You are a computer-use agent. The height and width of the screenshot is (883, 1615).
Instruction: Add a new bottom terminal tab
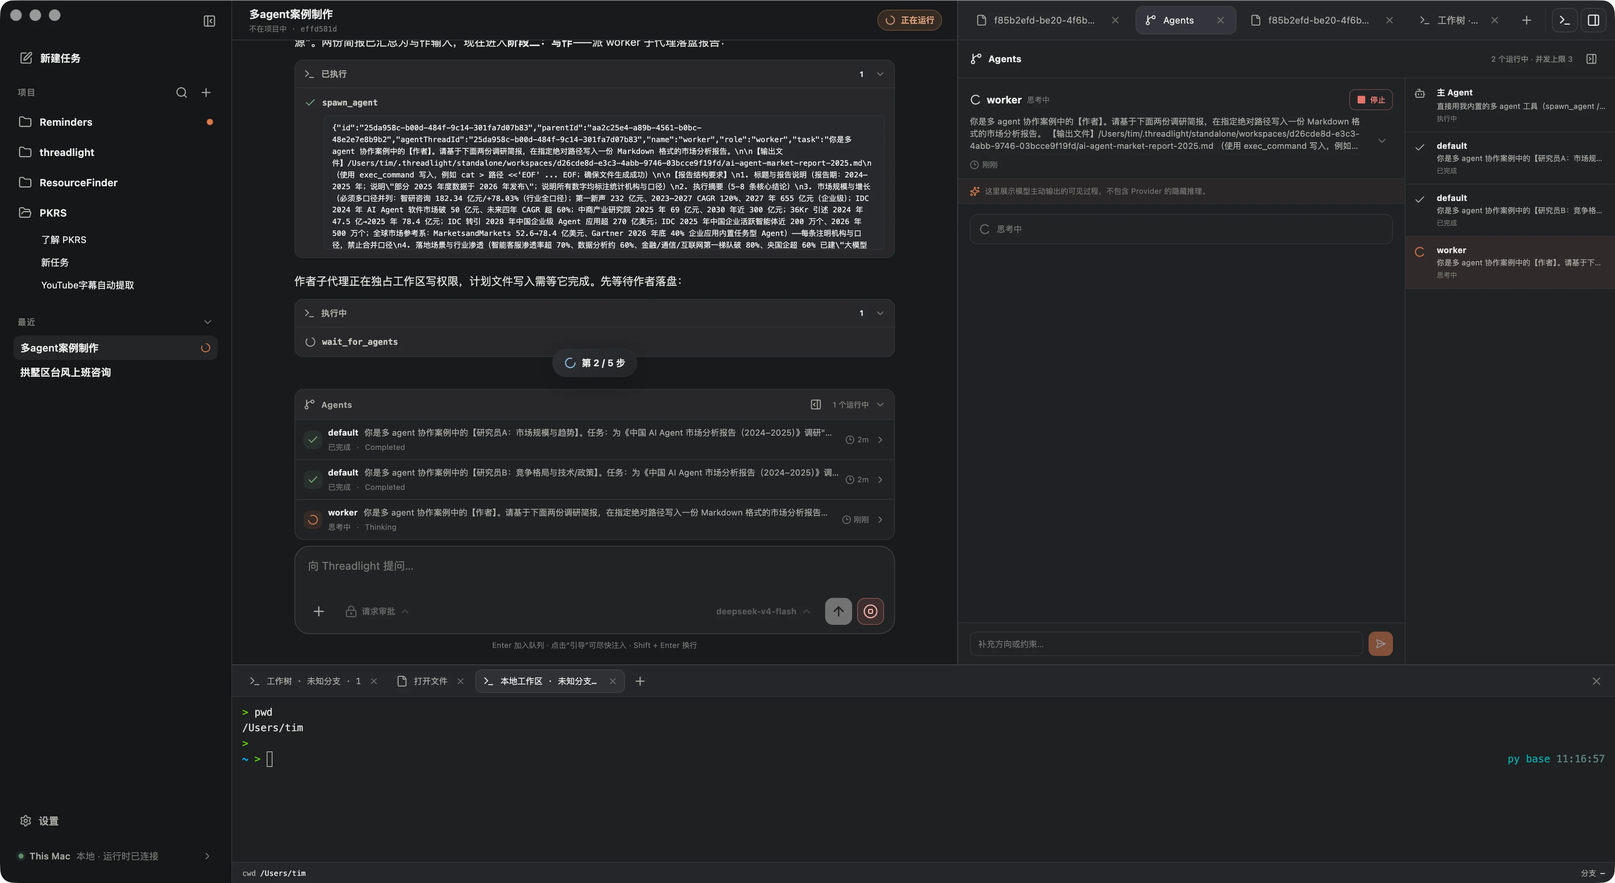point(640,681)
